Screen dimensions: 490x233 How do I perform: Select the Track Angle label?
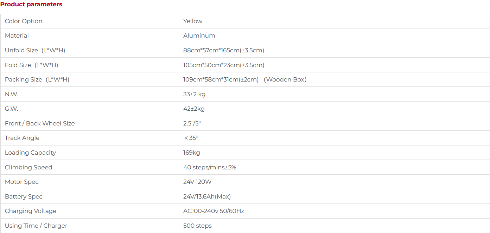point(22,138)
